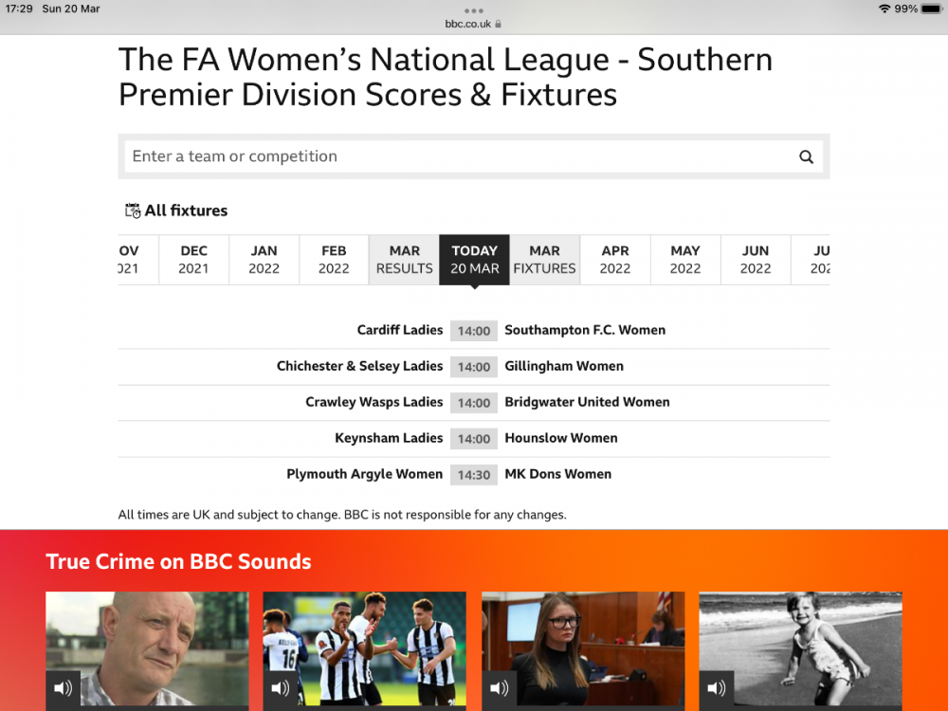Tap the audio icon on footballers thumbnail

pyautogui.click(x=281, y=689)
